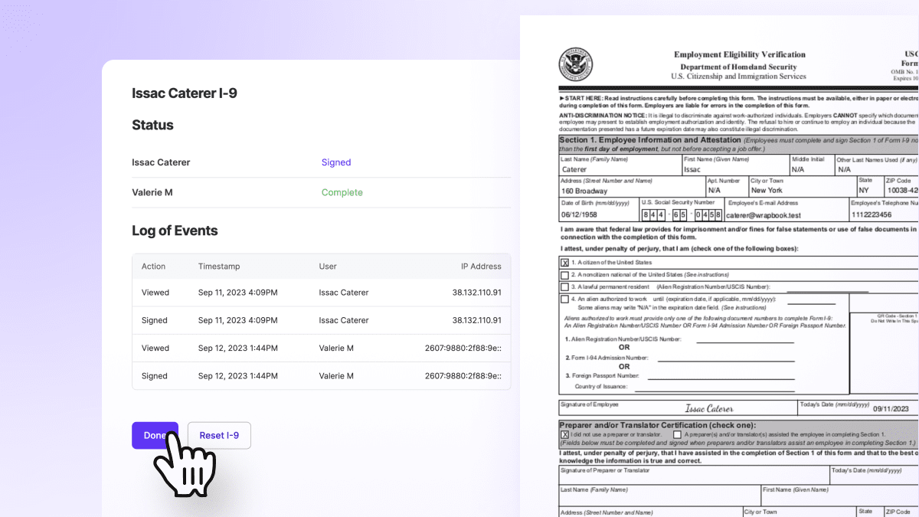Toggle the citizen of the United States checkbox
Viewport: 919px width, 517px height.
(x=565, y=263)
